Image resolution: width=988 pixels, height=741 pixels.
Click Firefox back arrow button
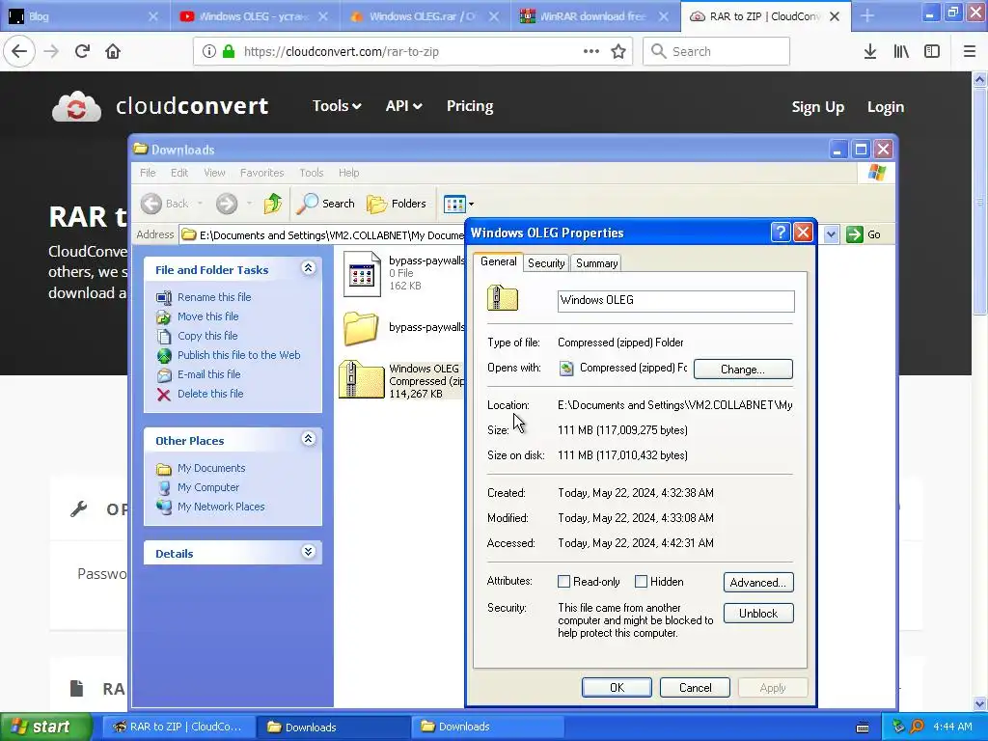[x=19, y=51]
